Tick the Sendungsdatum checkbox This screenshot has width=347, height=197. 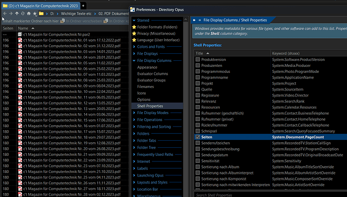[x=198, y=155]
